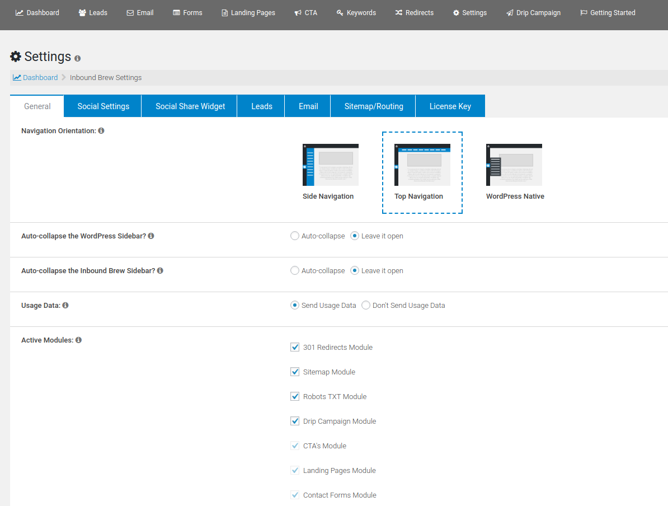Click the Usage Data info icon
This screenshot has width=668, height=506.
65,305
